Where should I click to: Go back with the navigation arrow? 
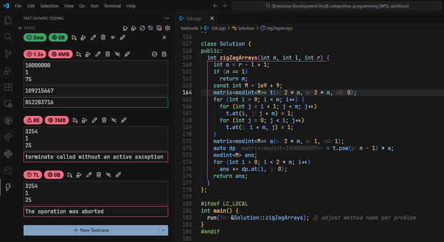pos(216,6)
